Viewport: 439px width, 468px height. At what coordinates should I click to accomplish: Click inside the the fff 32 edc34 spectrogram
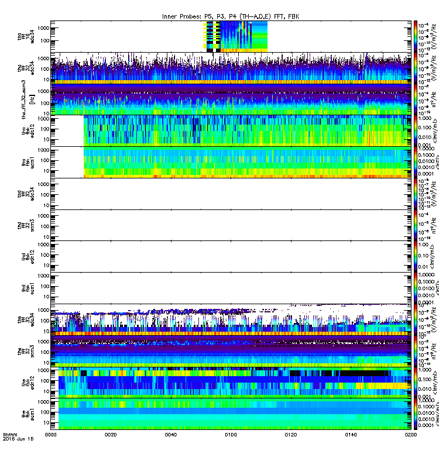(231, 319)
